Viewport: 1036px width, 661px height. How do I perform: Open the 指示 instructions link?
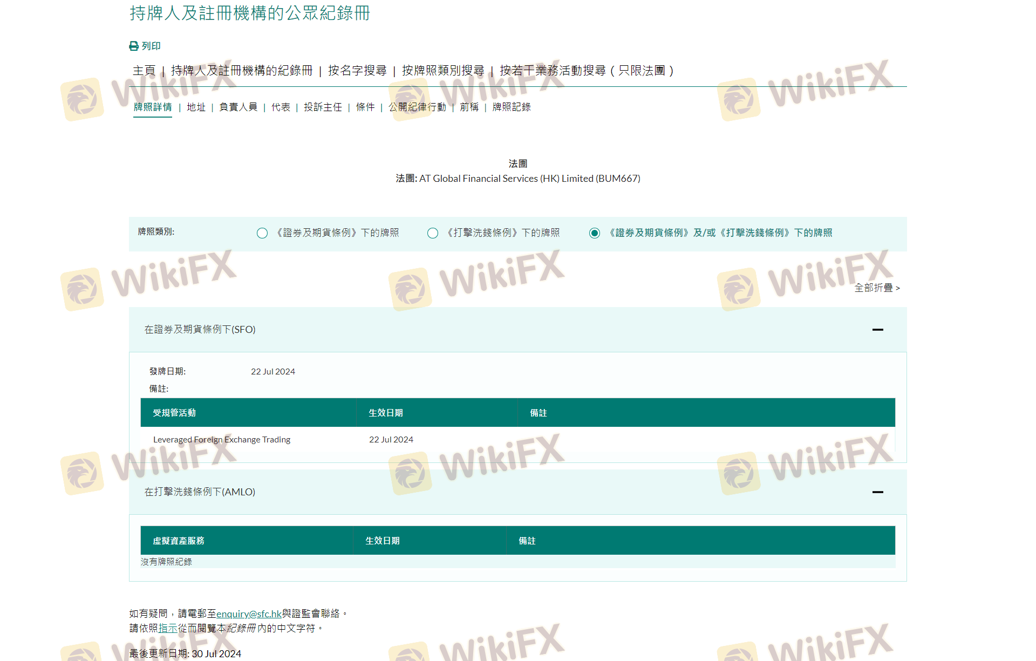[x=168, y=629]
